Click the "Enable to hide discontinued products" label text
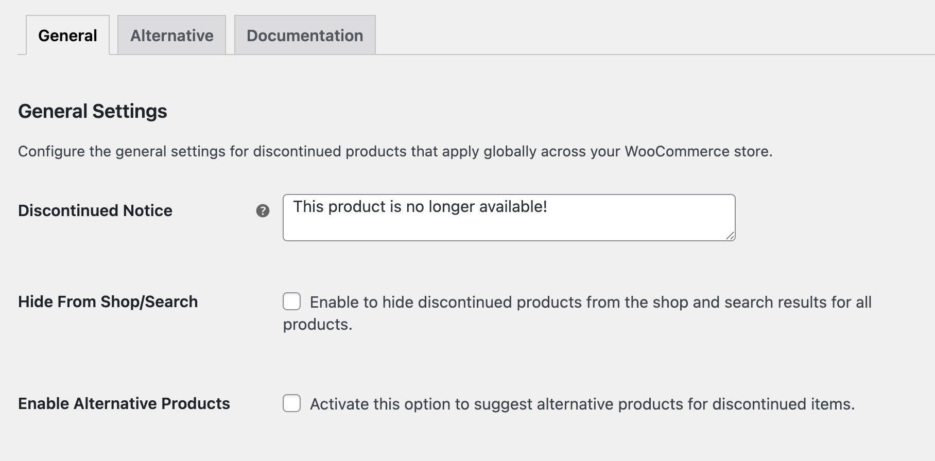 (412, 302)
